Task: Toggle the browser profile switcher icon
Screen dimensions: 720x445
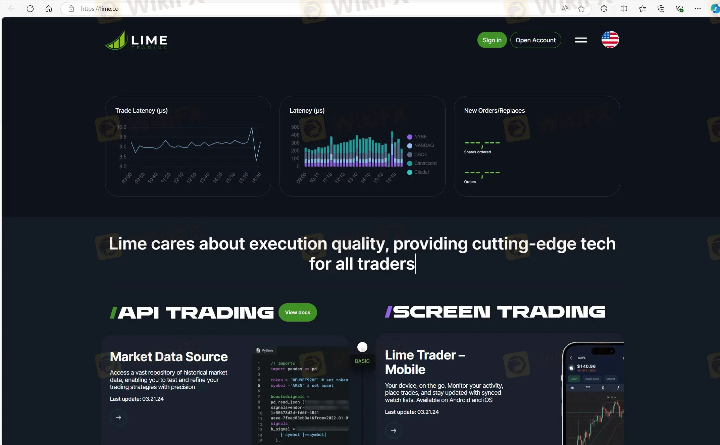Action: pyautogui.click(x=714, y=9)
